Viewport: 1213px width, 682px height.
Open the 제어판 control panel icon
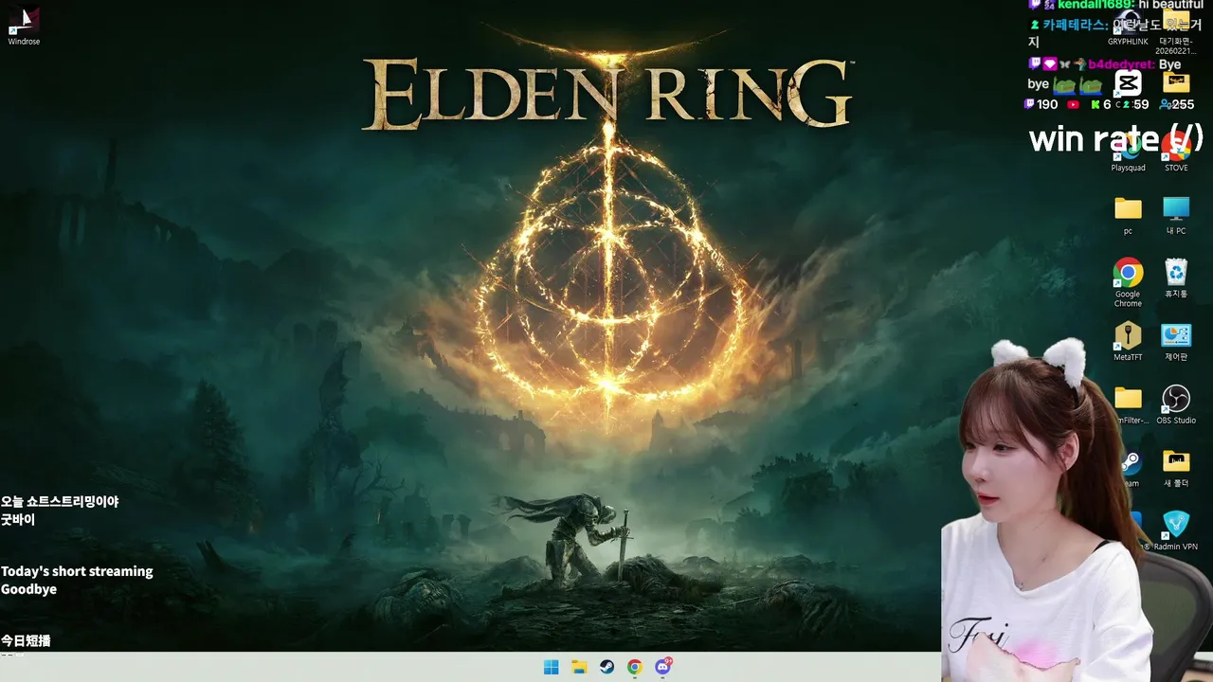tap(1176, 341)
